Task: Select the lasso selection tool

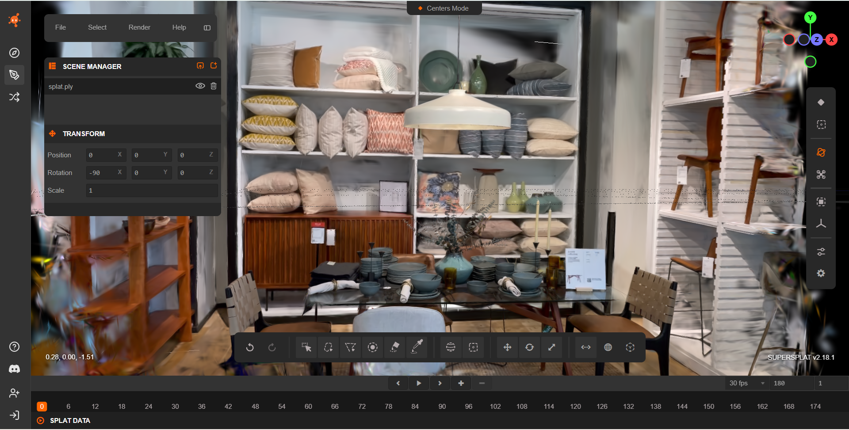Action: (328, 348)
